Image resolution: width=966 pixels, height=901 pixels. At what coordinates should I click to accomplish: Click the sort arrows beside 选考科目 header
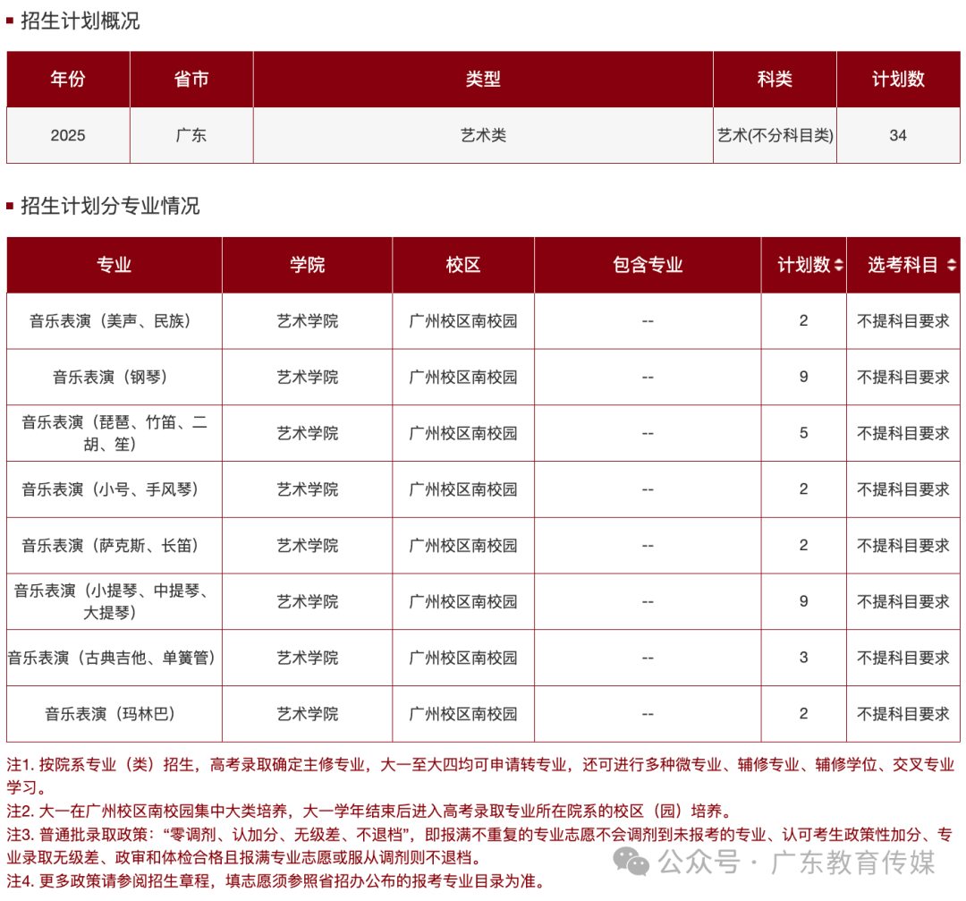(x=952, y=265)
